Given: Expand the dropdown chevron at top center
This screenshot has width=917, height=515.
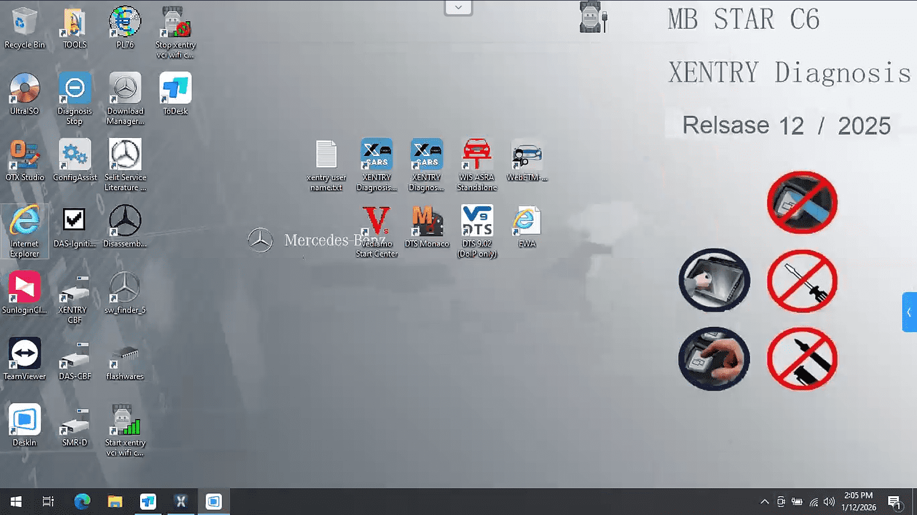Looking at the screenshot, I should click(x=458, y=8).
